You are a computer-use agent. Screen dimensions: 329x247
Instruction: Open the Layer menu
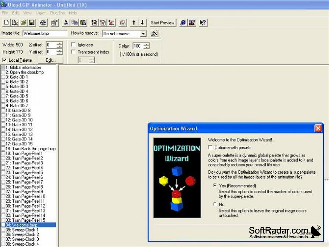pyautogui.click(x=41, y=13)
